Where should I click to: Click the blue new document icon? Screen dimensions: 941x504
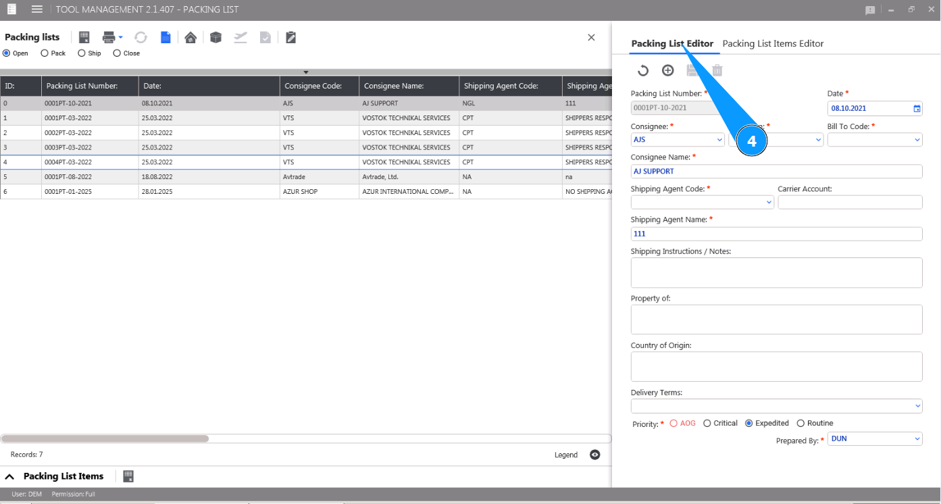click(166, 38)
